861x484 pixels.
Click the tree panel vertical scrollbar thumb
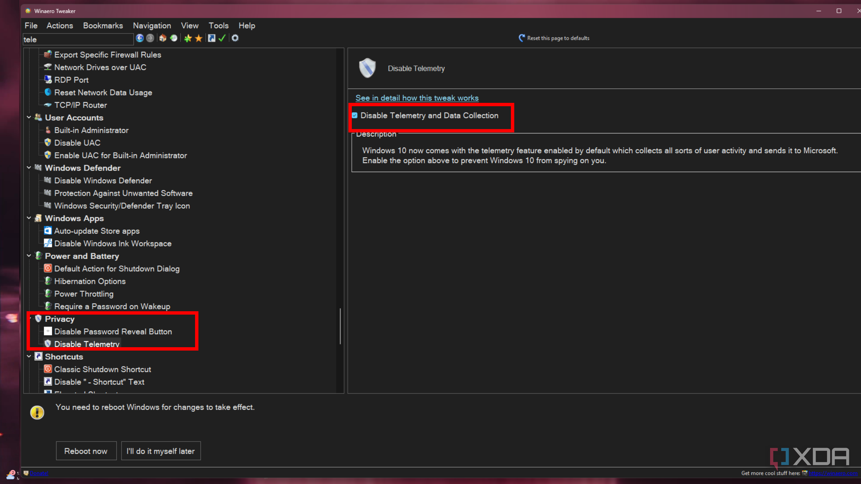[x=340, y=326]
